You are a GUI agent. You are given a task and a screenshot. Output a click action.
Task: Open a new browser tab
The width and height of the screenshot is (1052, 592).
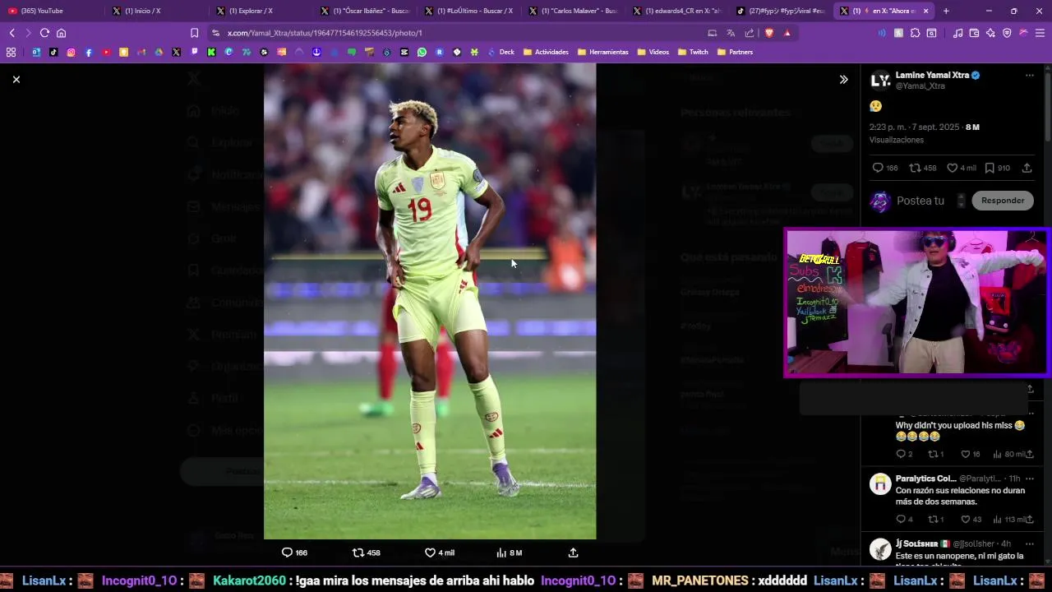(x=946, y=11)
